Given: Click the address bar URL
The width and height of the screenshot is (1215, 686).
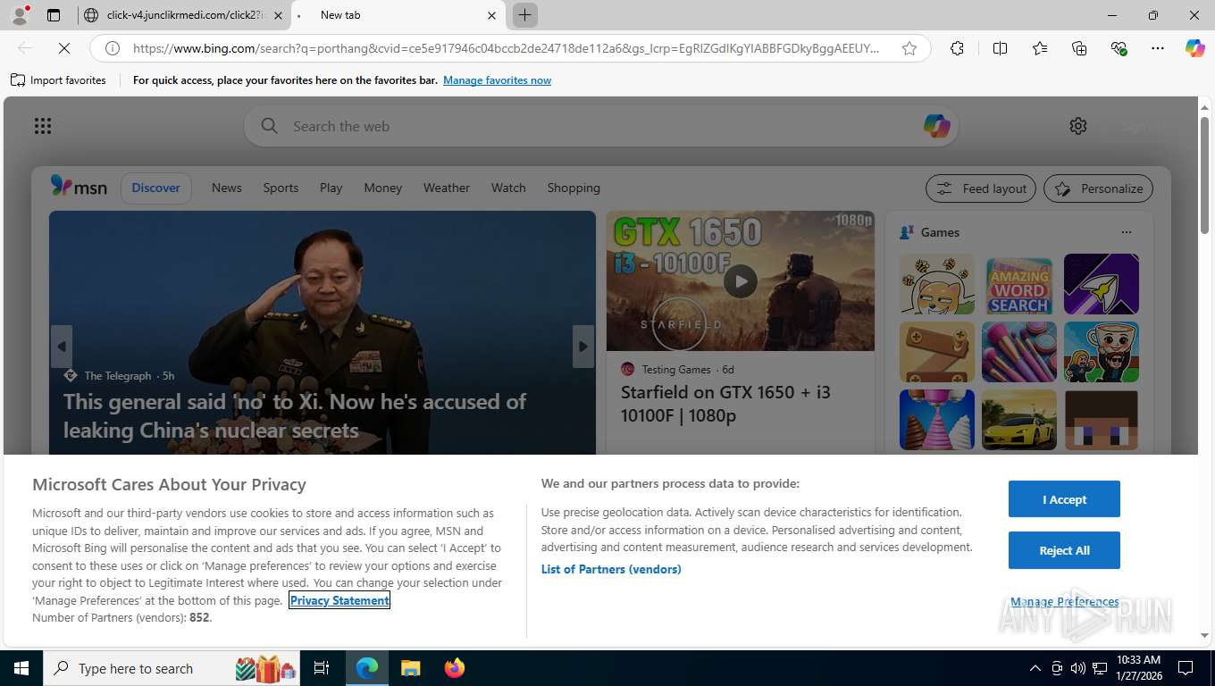Looking at the screenshot, I should [507, 48].
